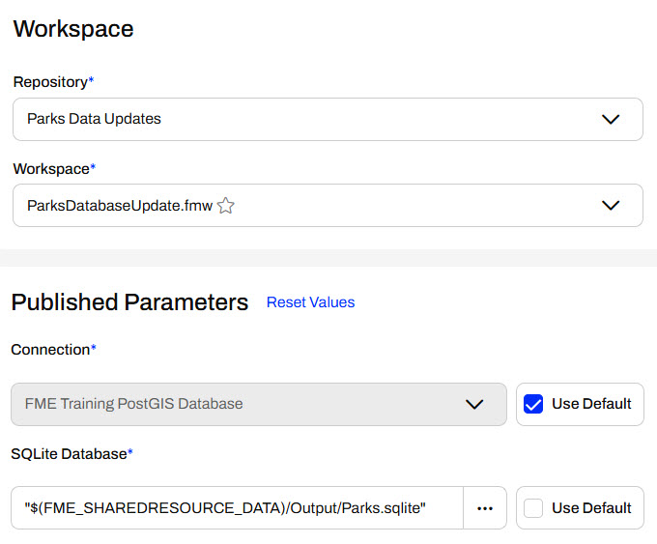Click the ellipsis browse button for SQLite Database
Image resolution: width=657 pixels, height=544 pixels.
coord(485,508)
